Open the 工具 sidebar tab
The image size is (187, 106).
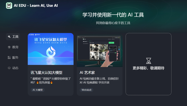(x=13, y=37)
